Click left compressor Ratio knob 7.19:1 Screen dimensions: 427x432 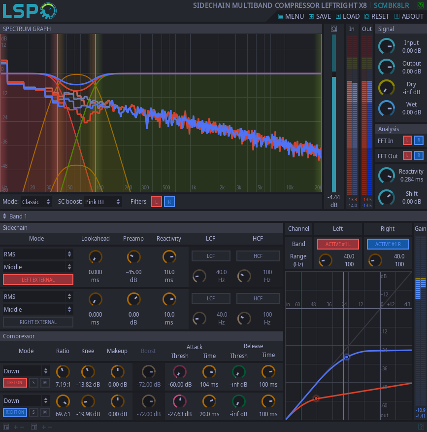pos(63,372)
